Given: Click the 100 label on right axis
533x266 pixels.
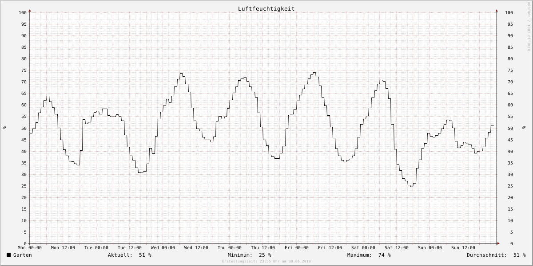Looking at the screenshot, I should tap(509, 12).
